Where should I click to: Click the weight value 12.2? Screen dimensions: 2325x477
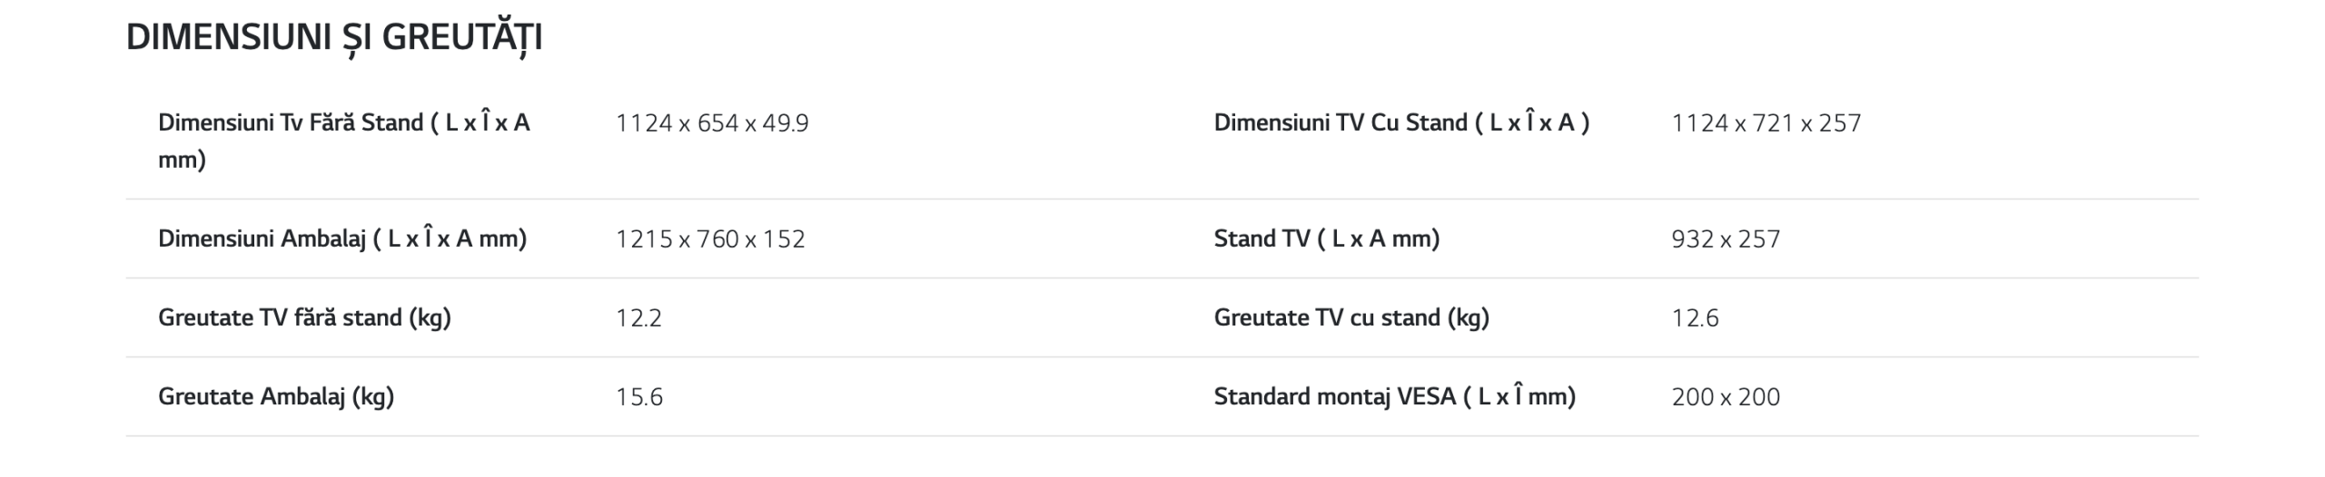[638, 318]
